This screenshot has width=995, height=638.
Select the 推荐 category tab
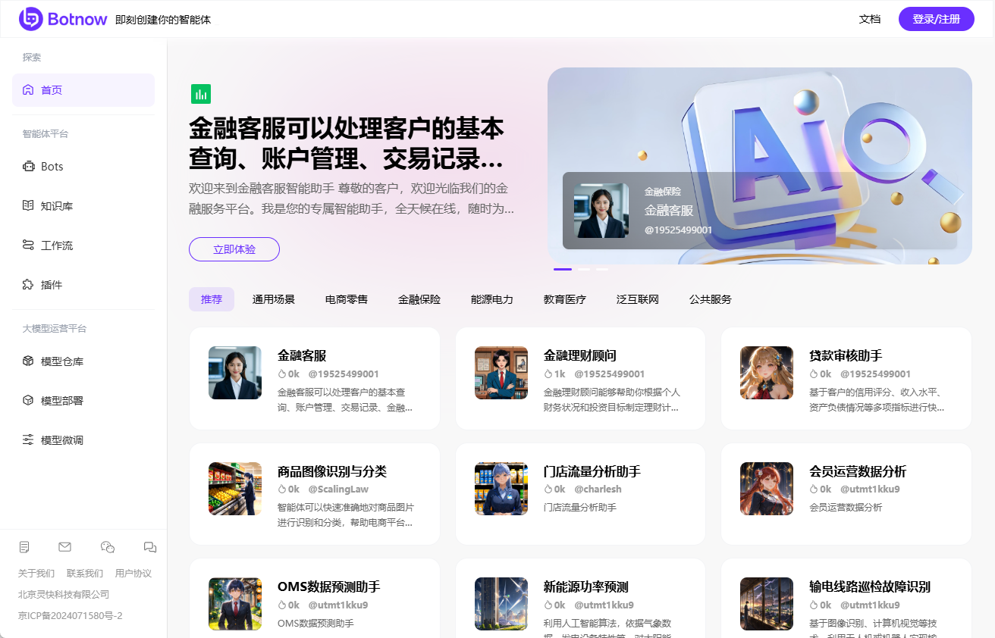(212, 299)
